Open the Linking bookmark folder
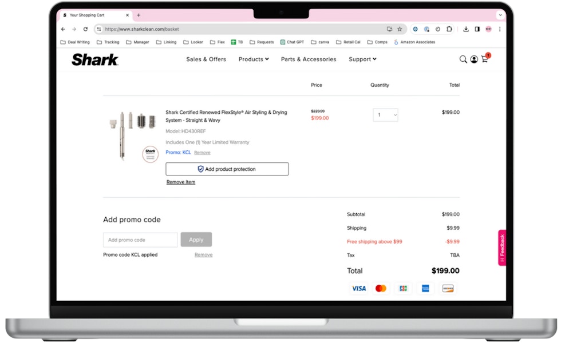Viewport: 561px width, 343px height. [167, 42]
